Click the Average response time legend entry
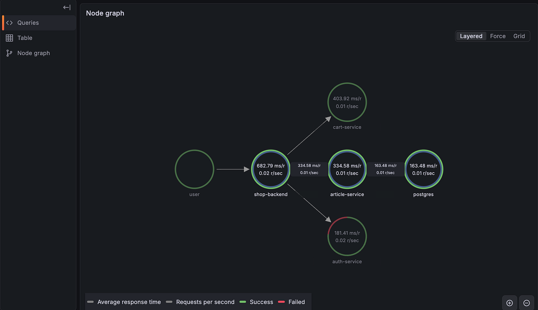The width and height of the screenshot is (538, 310). 124,302
